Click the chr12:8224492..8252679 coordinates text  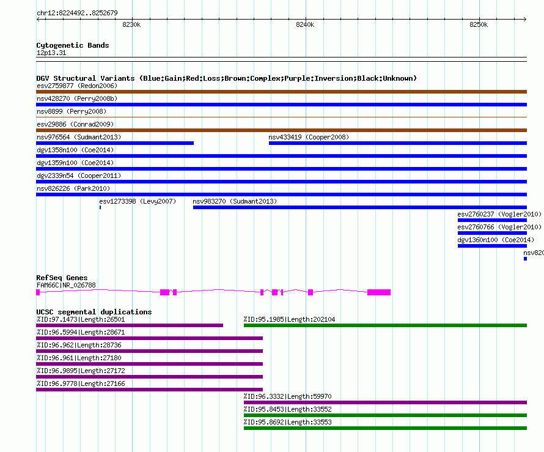click(x=77, y=13)
